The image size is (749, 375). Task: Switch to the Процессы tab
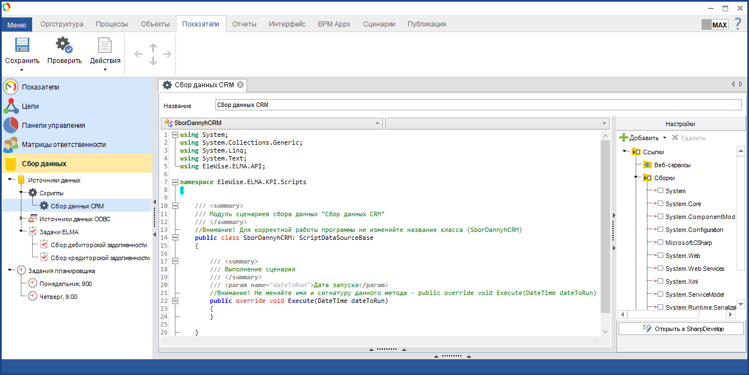click(x=112, y=24)
